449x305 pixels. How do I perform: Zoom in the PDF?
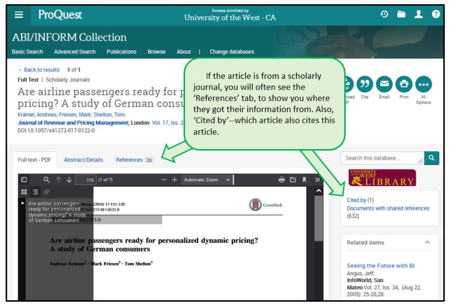(x=174, y=180)
